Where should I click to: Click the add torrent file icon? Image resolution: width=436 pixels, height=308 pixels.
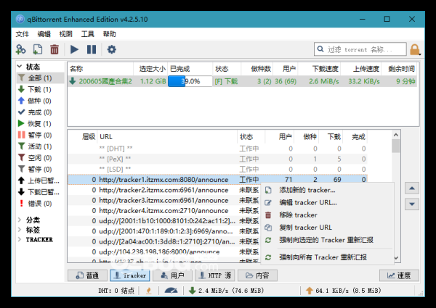(x=38, y=49)
